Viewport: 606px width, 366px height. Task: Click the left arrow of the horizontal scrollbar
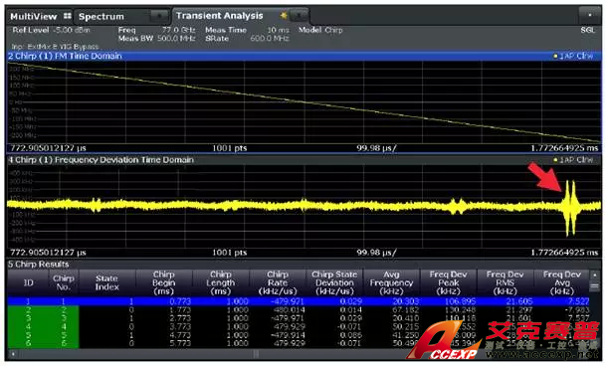tap(13, 354)
